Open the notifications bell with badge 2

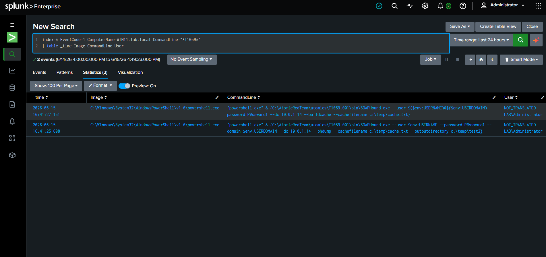point(444,6)
